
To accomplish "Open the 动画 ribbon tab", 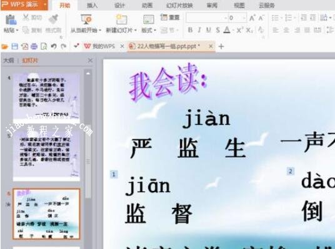I will click(147, 6).
